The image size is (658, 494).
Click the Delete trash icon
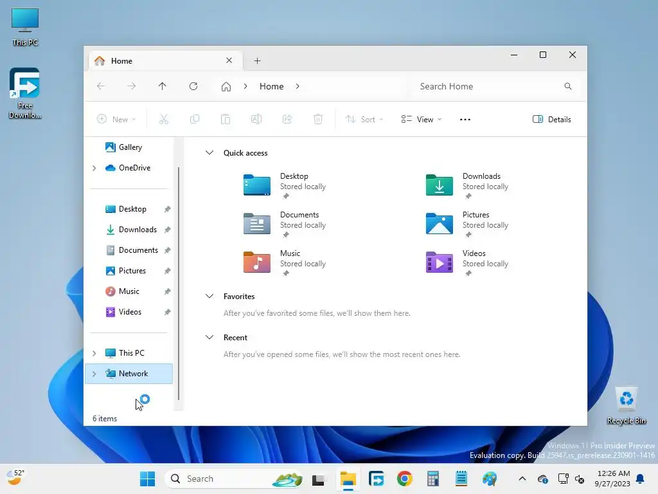(318, 119)
